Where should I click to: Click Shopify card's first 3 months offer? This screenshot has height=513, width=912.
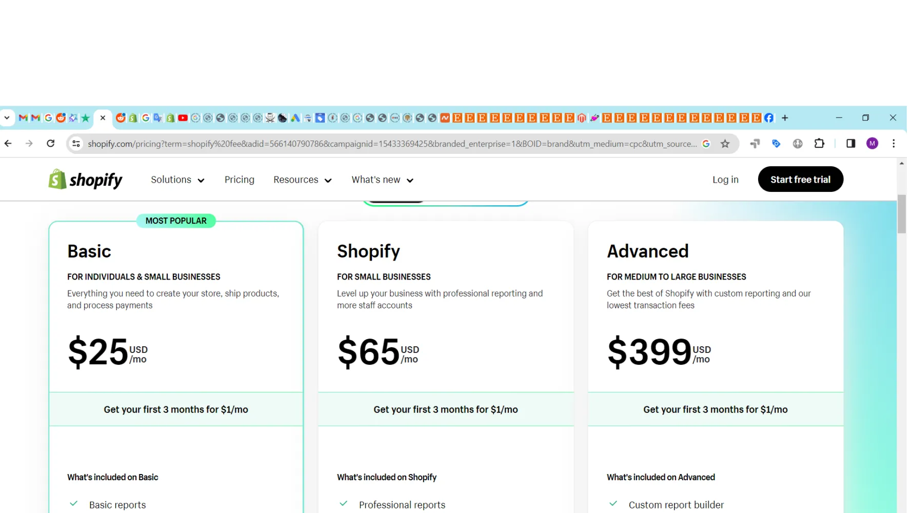coord(446,409)
